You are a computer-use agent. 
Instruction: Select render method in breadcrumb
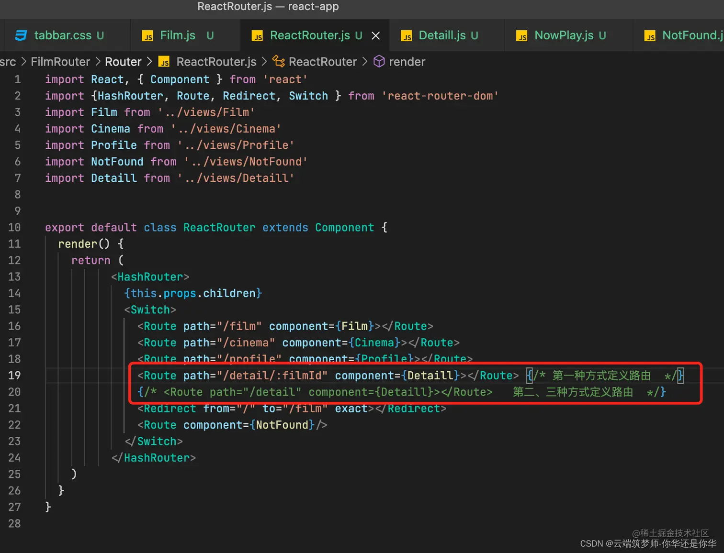[407, 62]
